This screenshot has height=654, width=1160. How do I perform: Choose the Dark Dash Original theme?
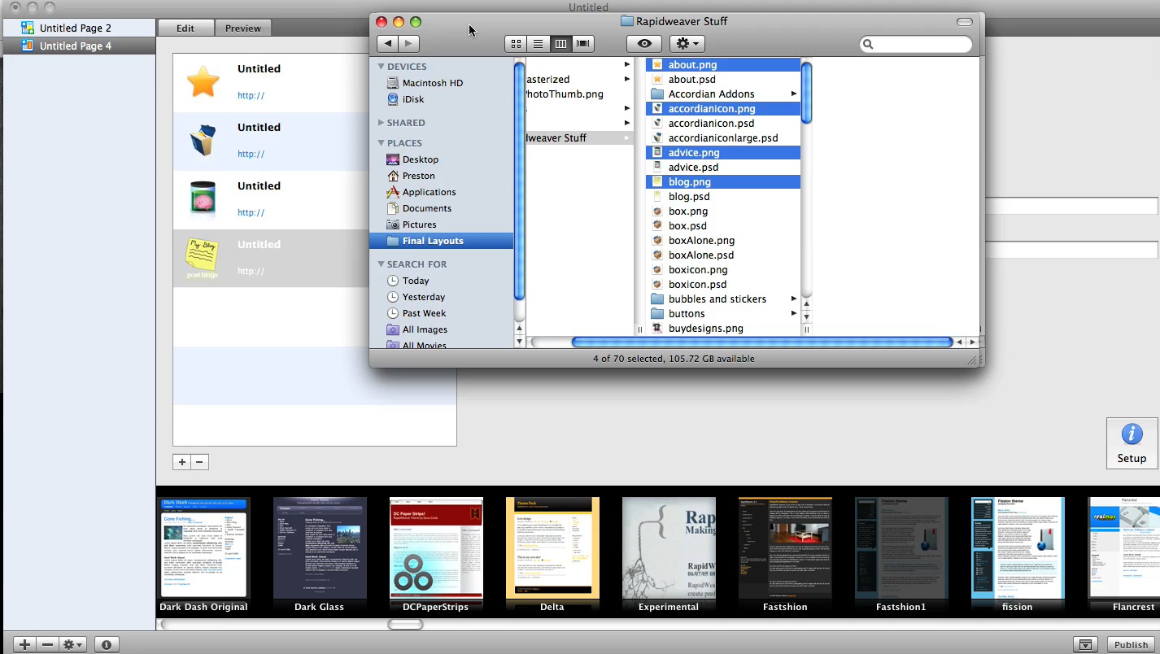[203, 556]
